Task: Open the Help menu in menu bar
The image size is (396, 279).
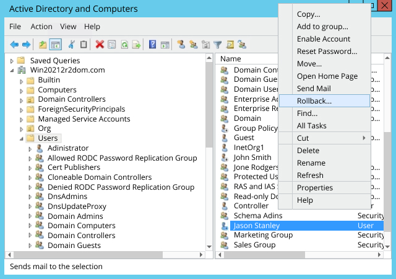Action: (92, 27)
